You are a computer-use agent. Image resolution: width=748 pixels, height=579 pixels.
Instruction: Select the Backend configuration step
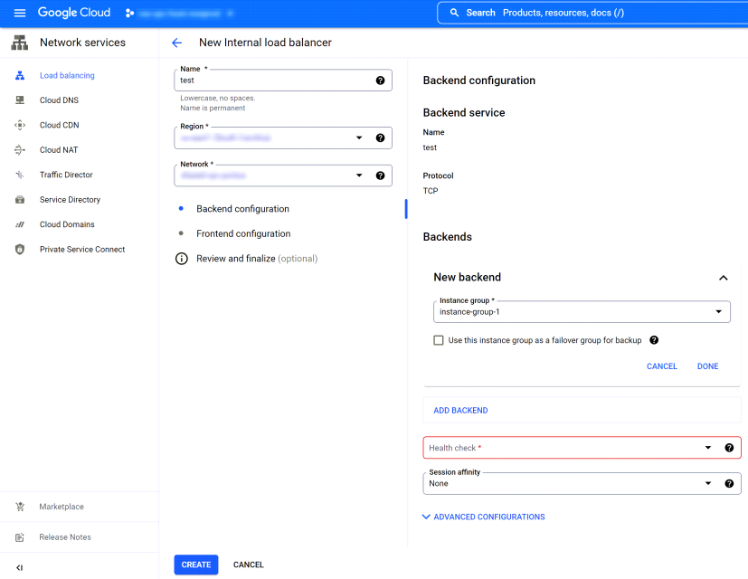tap(243, 209)
